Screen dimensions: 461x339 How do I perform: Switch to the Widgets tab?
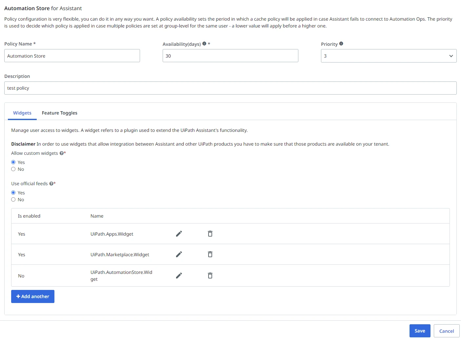pyautogui.click(x=22, y=113)
